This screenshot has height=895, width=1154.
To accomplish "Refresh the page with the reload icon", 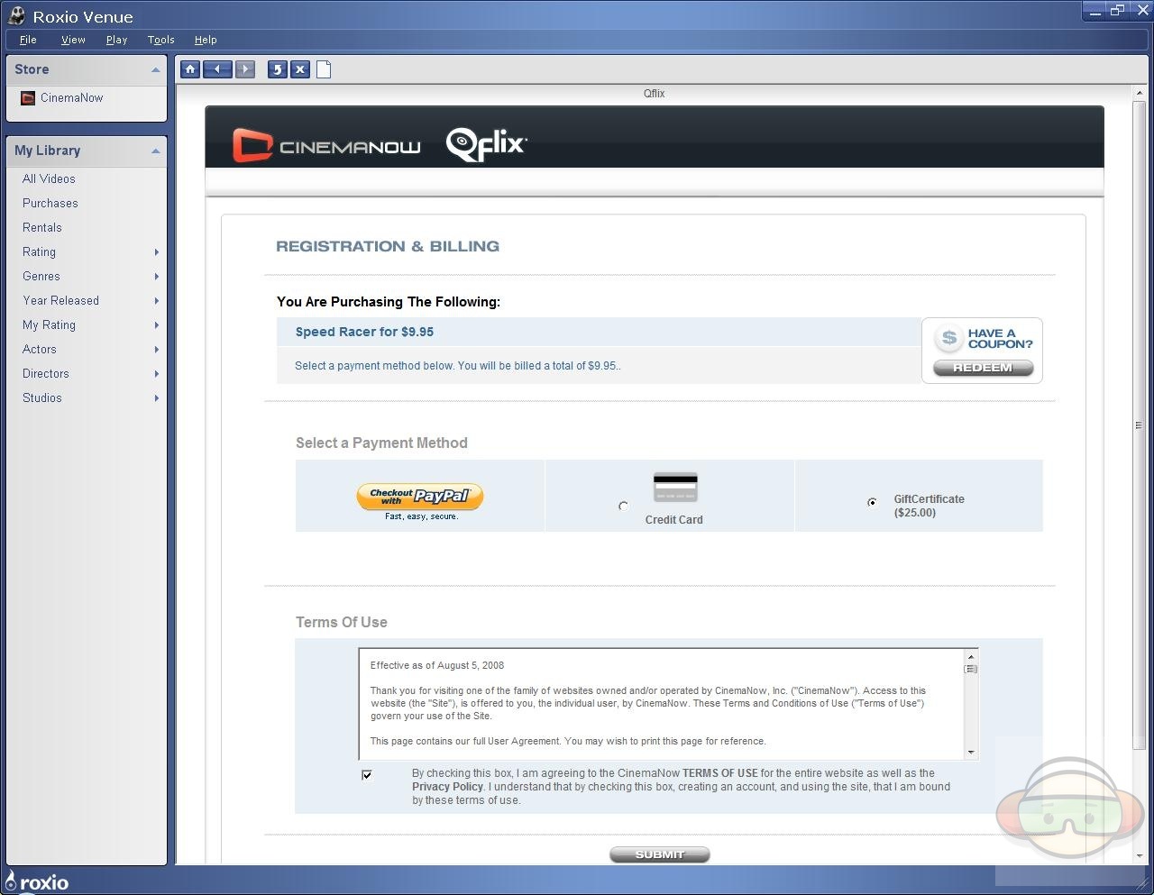I will 277,69.
